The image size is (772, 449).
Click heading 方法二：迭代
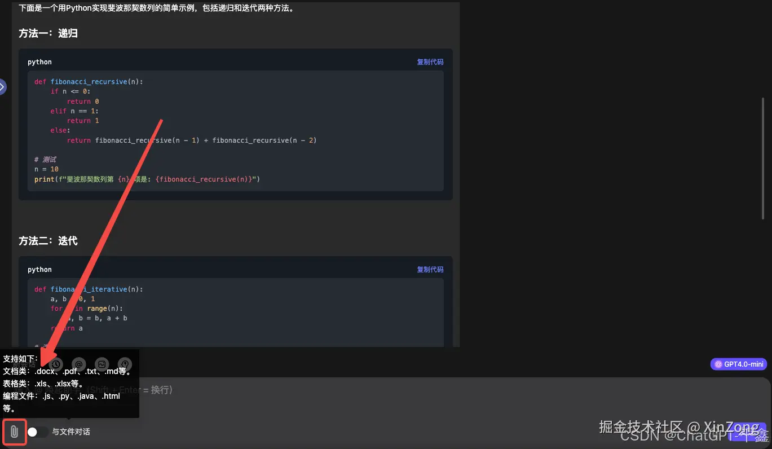(x=48, y=241)
